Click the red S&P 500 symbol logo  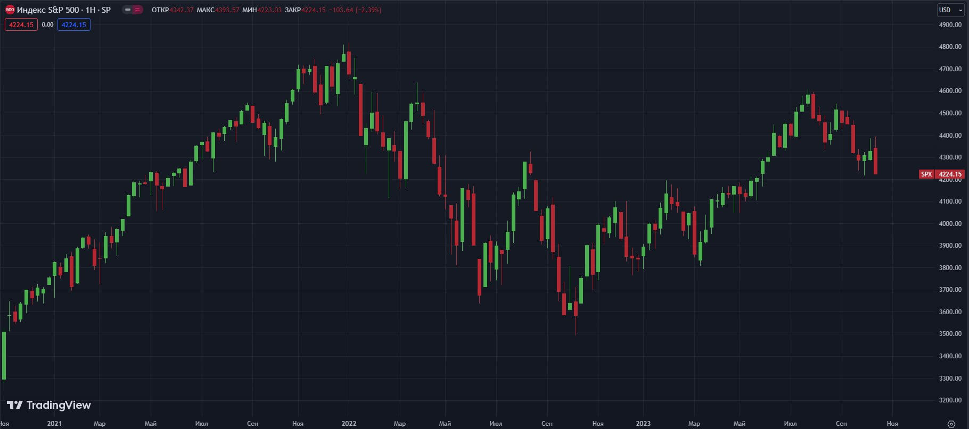click(x=10, y=10)
